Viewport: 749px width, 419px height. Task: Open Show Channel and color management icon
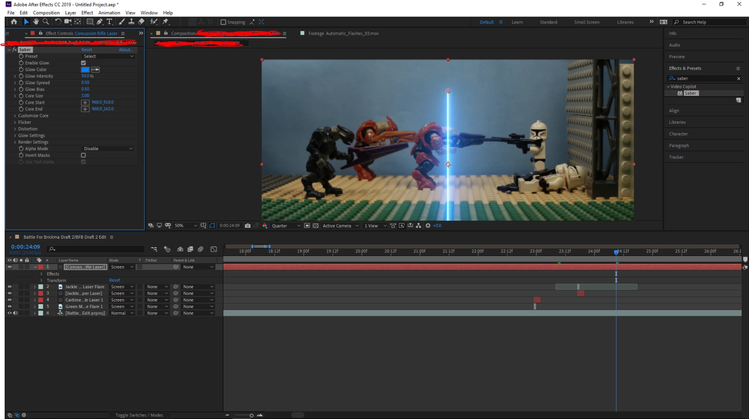click(x=265, y=226)
